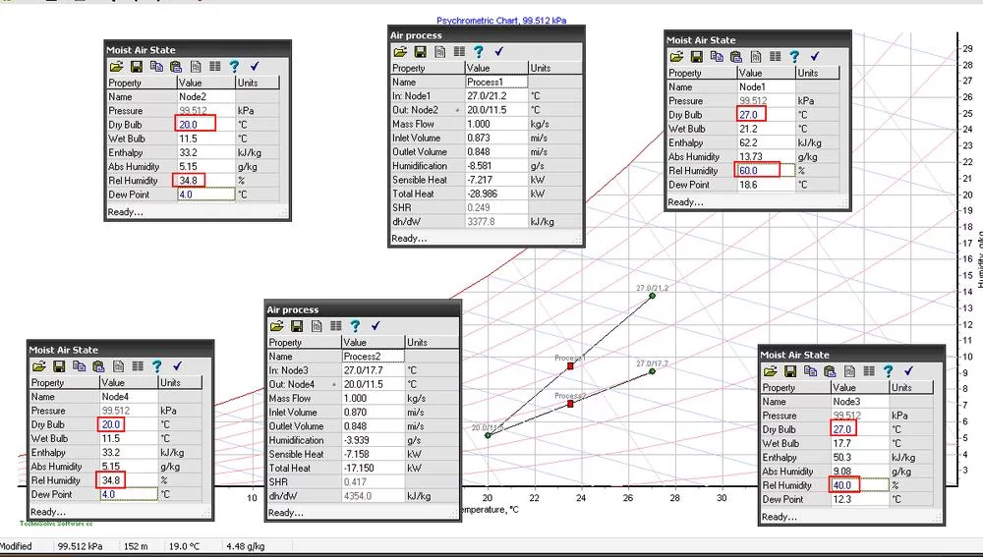Help question mark in Node4 panel
The image size is (983, 557).
tap(157, 365)
